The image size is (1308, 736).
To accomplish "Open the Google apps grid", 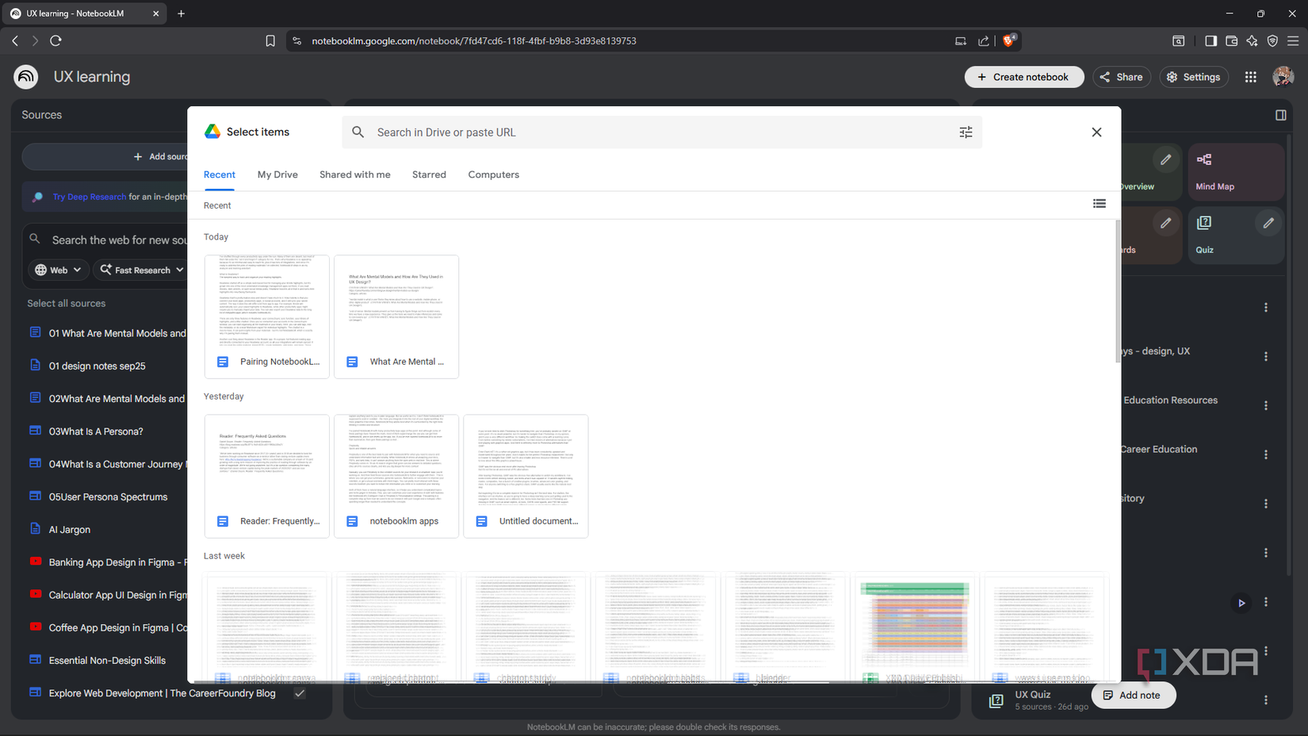I will pos(1251,77).
